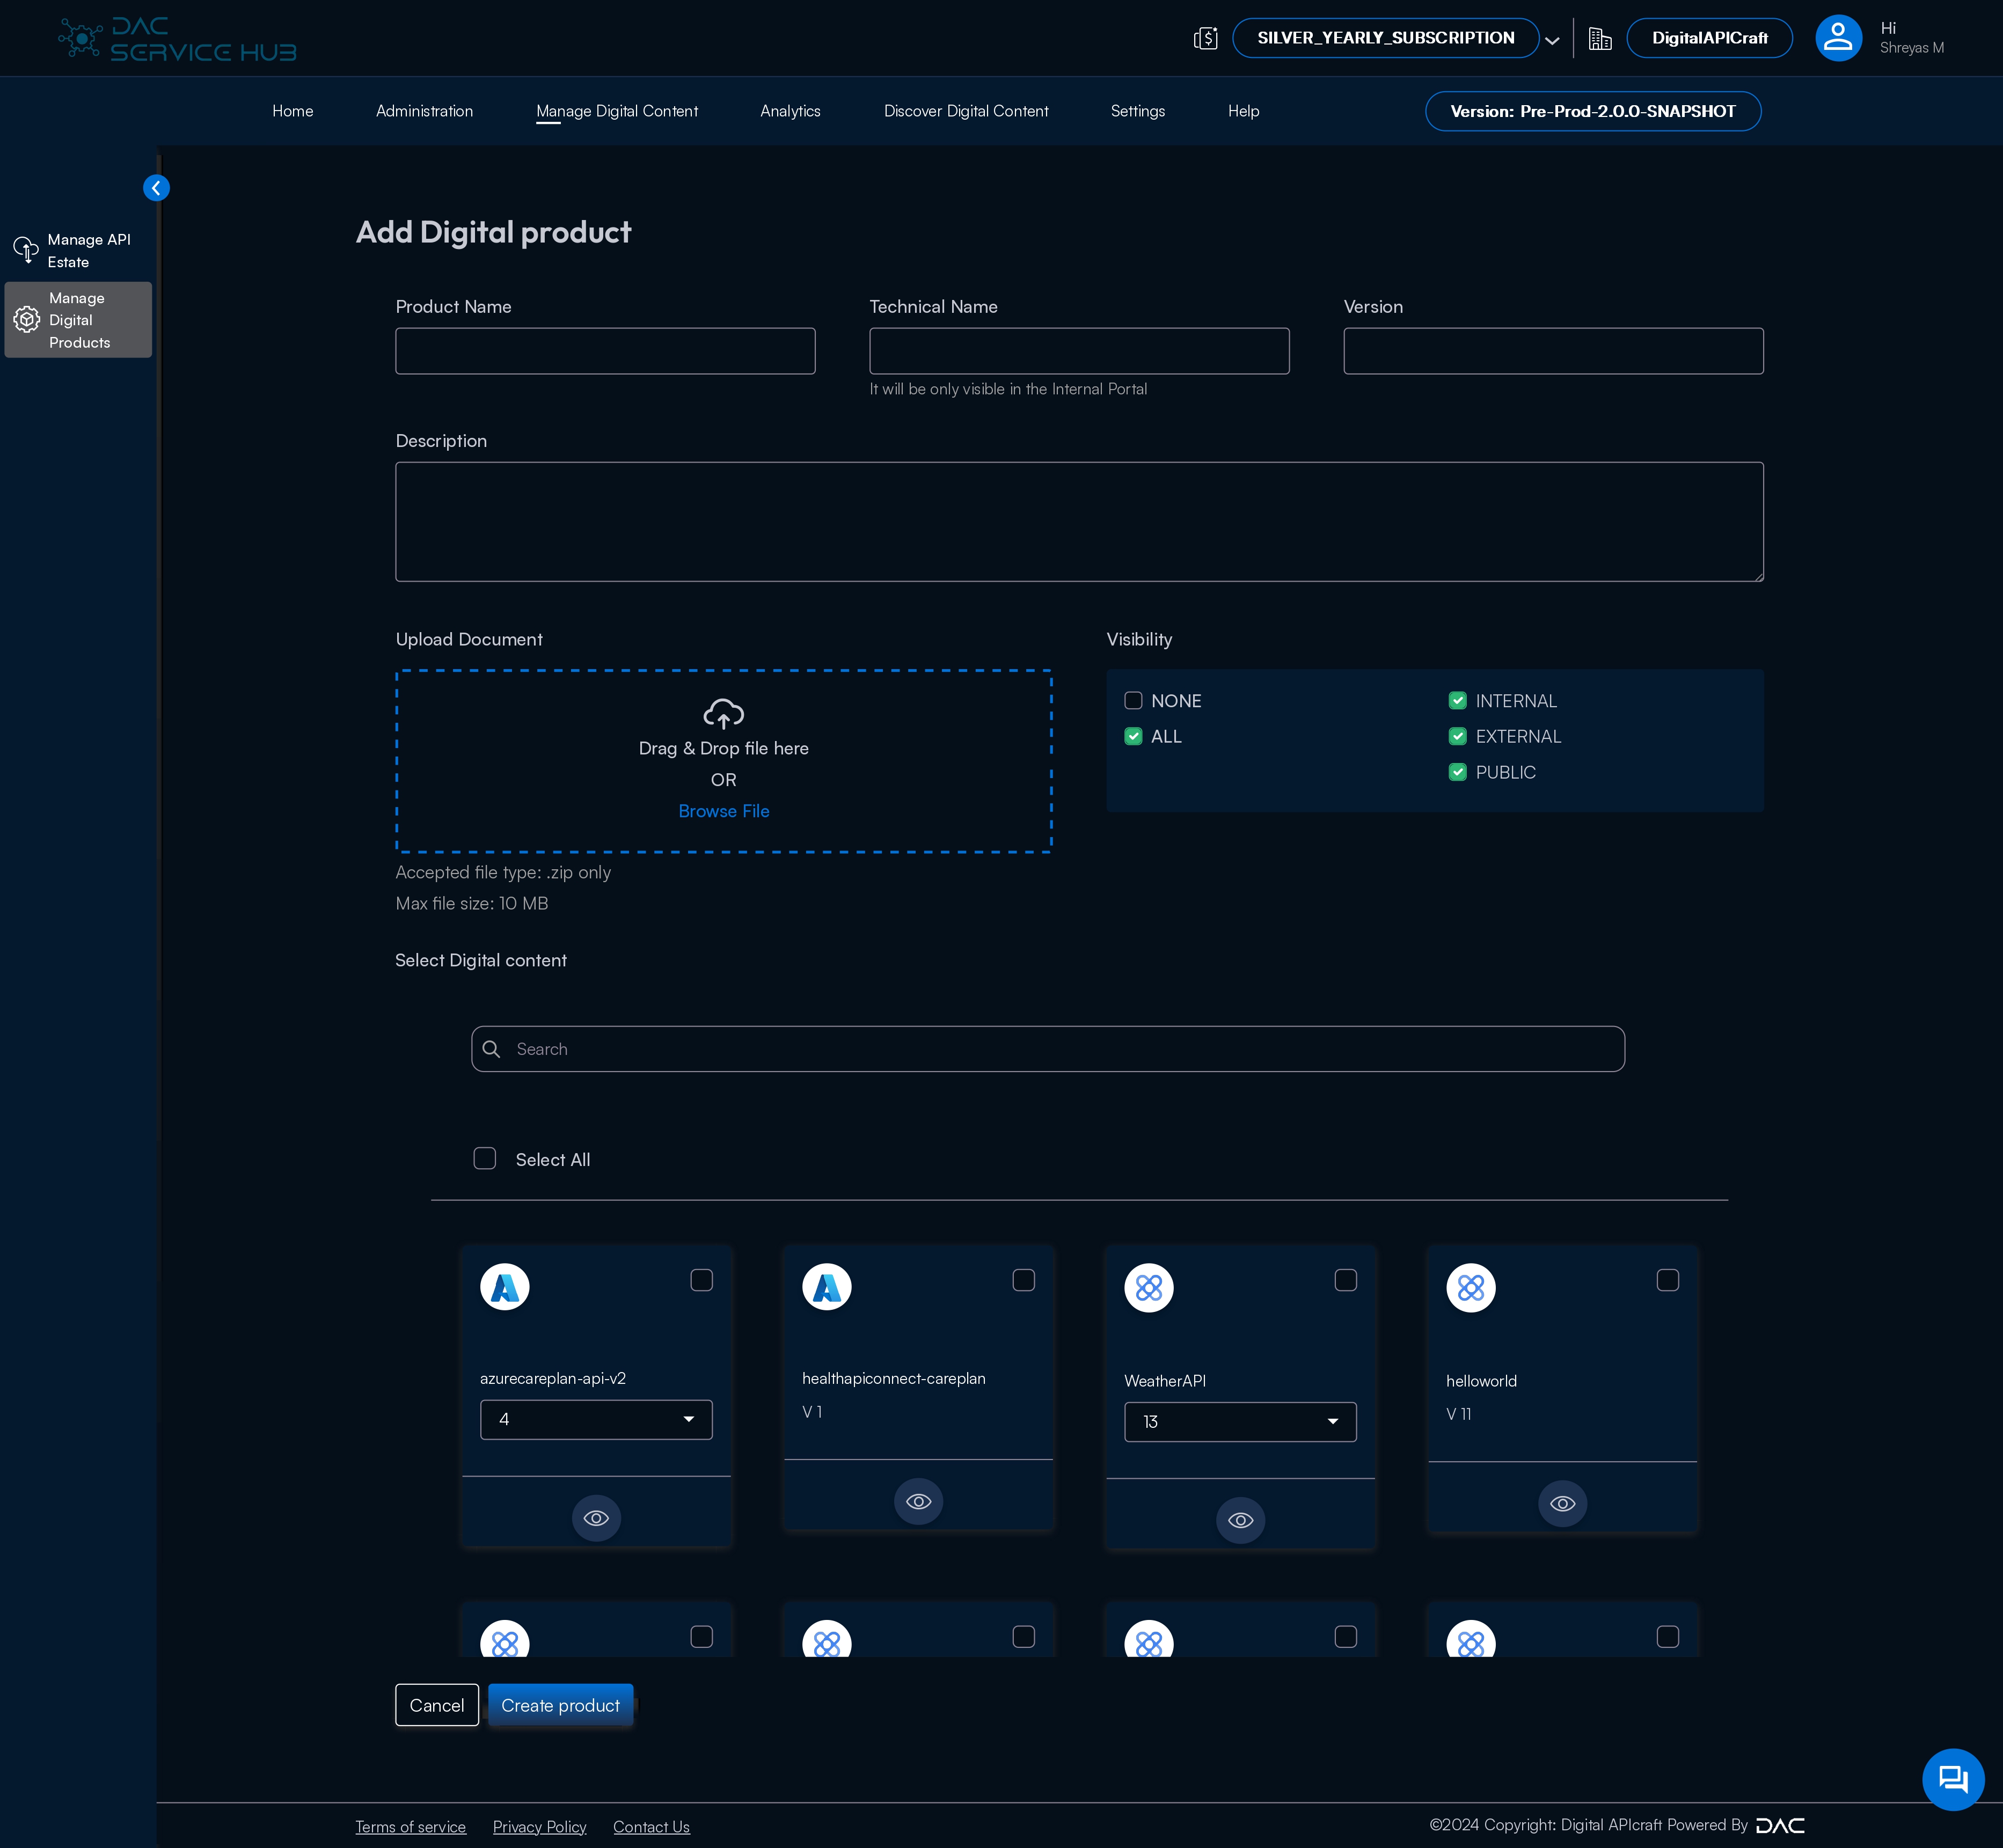Select the healthapiconnect-careplan card checkbox
This screenshot has width=2003, height=1848.
click(1024, 1280)
